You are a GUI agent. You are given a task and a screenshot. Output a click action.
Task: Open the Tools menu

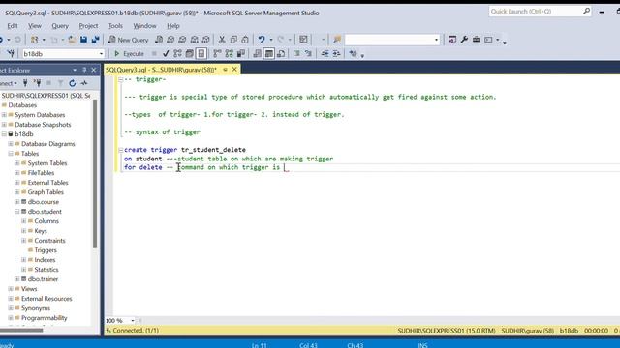point(115,26)
